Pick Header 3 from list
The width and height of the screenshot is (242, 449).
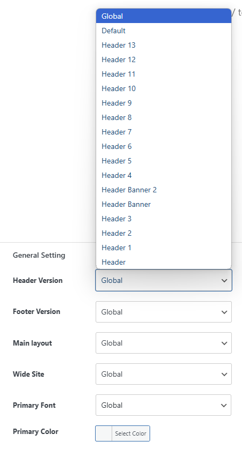tap(163, 219)
